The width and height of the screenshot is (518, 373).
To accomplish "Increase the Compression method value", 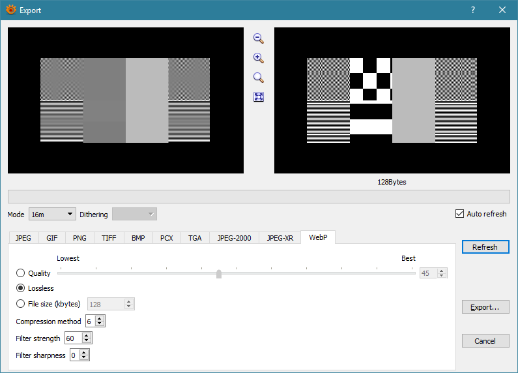I will pyautogui.click(x=100, y=318).
